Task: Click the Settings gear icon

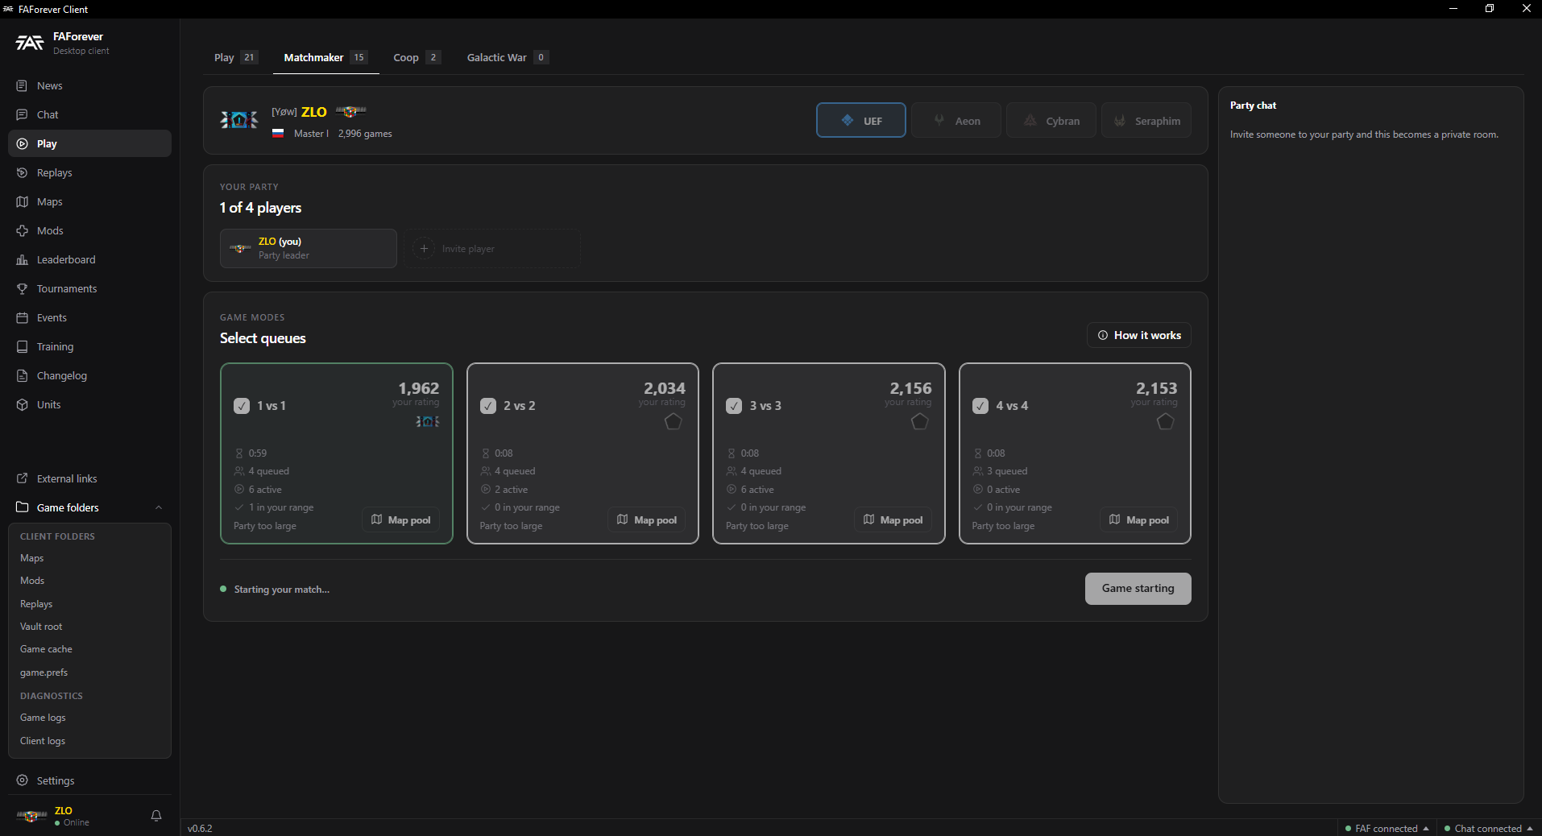Action: 23,780
